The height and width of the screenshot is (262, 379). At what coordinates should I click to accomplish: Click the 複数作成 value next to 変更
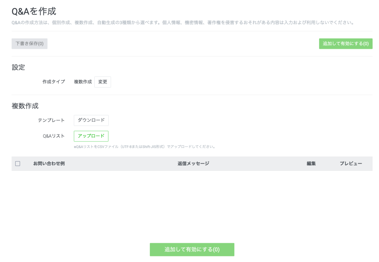click(x=82, y=82)
